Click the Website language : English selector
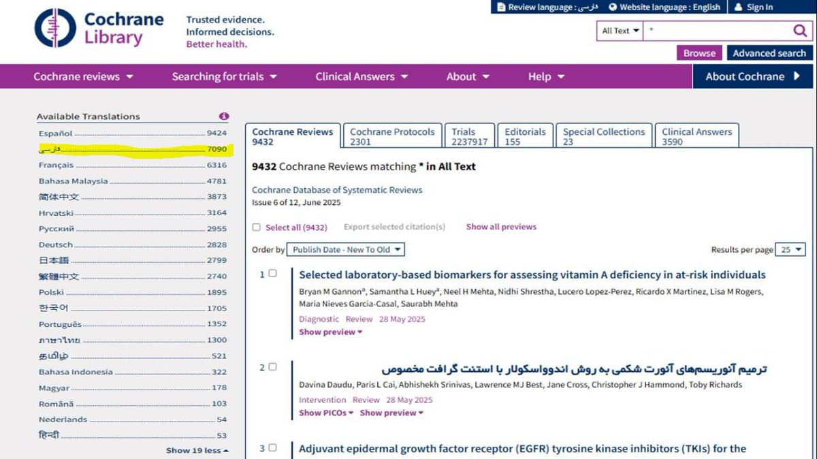This screenshot has width=817, height=459. [x=664, y=7]
